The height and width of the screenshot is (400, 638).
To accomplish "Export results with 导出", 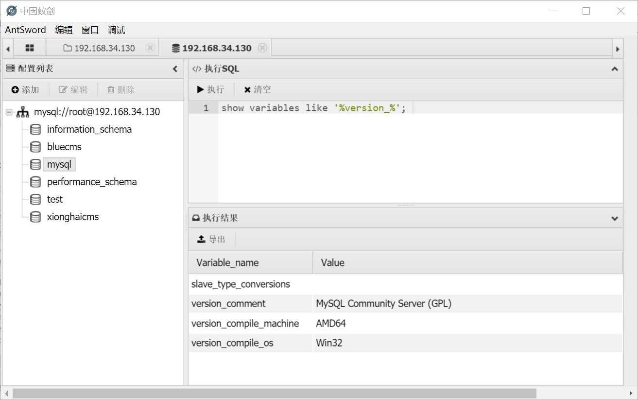I will [211, 239].
